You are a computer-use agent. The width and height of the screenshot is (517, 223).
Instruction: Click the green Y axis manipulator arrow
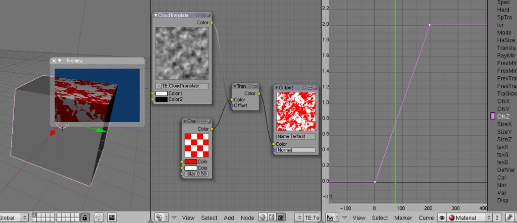(x=102, y=131)
